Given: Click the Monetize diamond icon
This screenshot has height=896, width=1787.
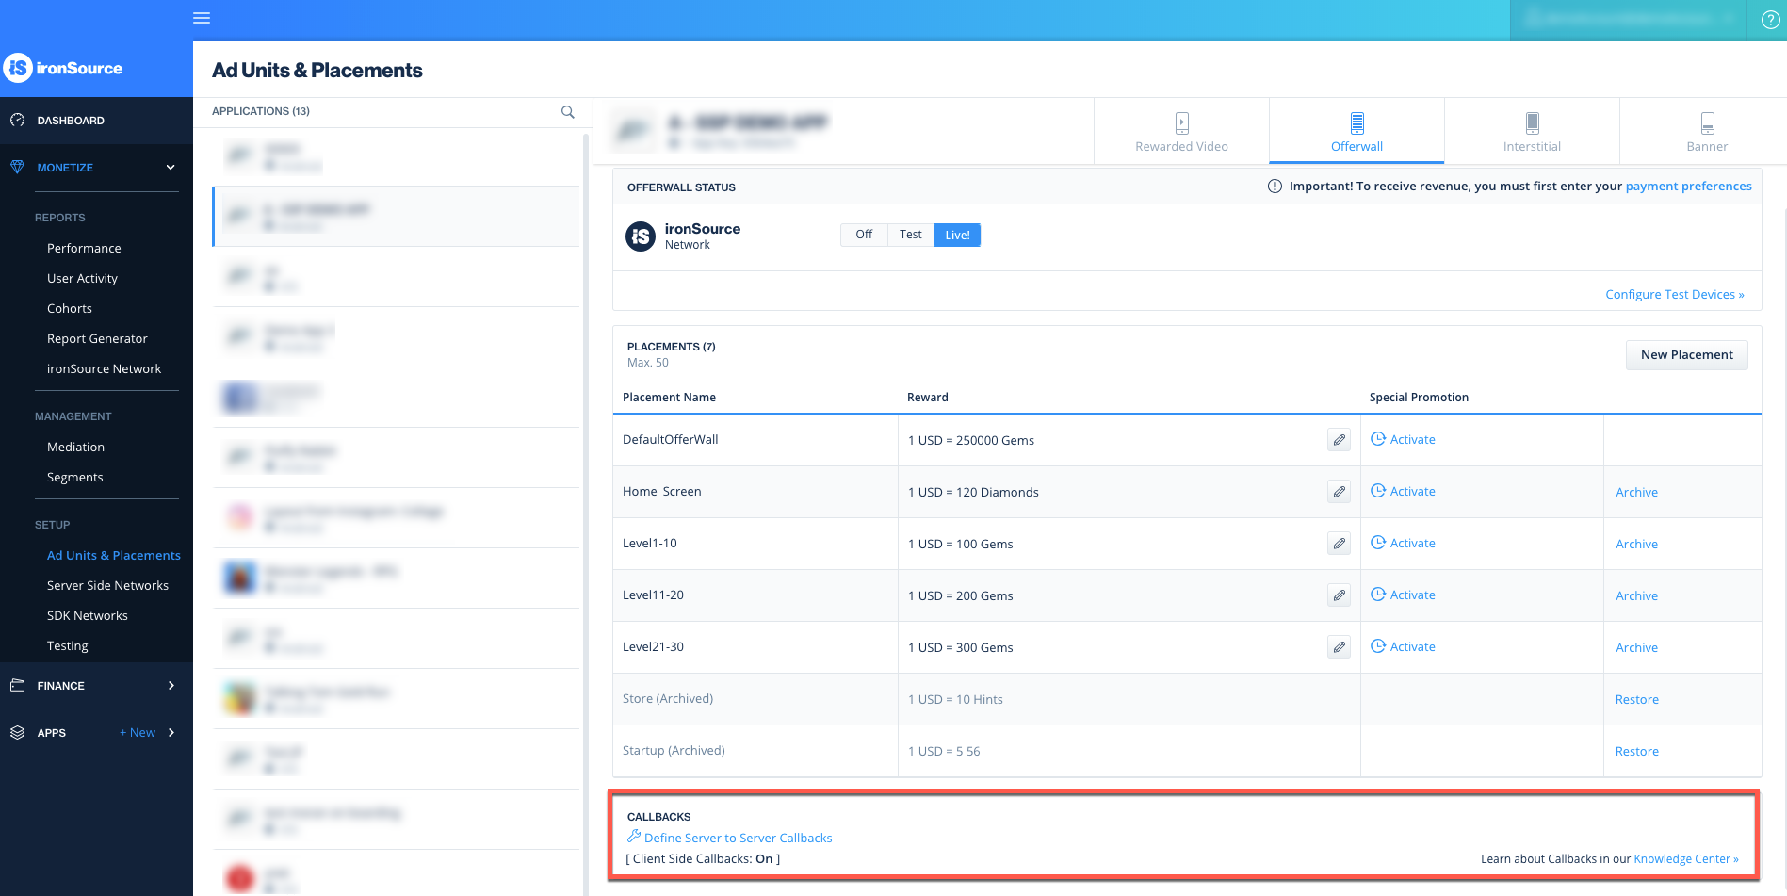Looking at the screenshot, I should (17, 167).
